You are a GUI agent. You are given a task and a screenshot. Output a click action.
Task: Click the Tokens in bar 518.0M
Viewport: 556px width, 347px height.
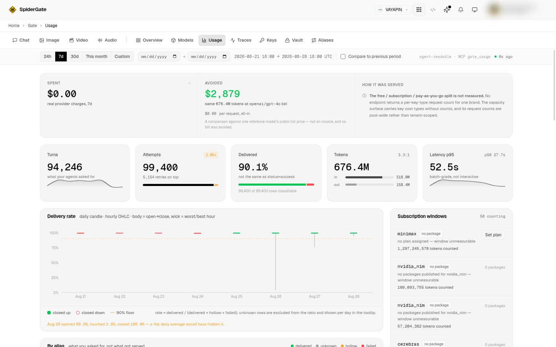point(369,177)
